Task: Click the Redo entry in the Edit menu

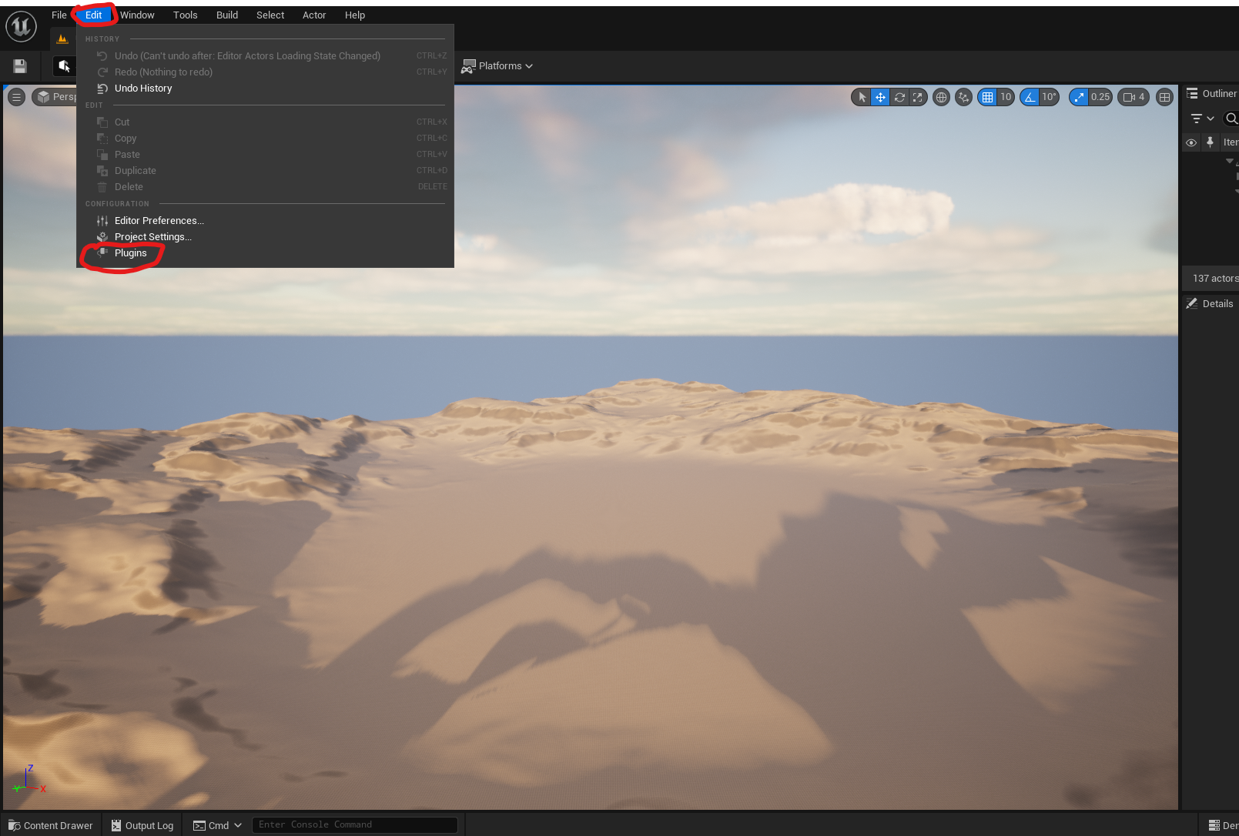Action: pos(265,72)
